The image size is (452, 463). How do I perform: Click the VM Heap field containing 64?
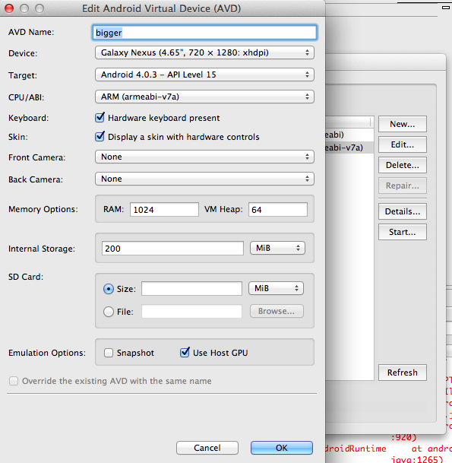tap(278, 210)
